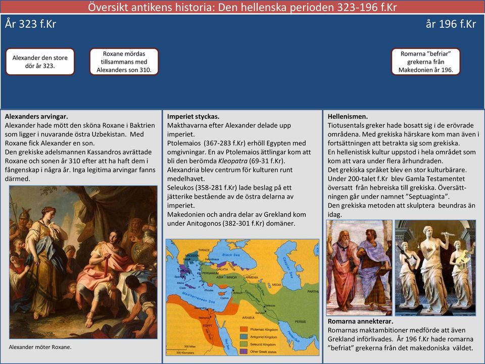Image resolution: width=485 pixels, height=364 pixels.
Task: Click the green 'Seleucid Kingdom' legend swatch
Action: [244, 344]
